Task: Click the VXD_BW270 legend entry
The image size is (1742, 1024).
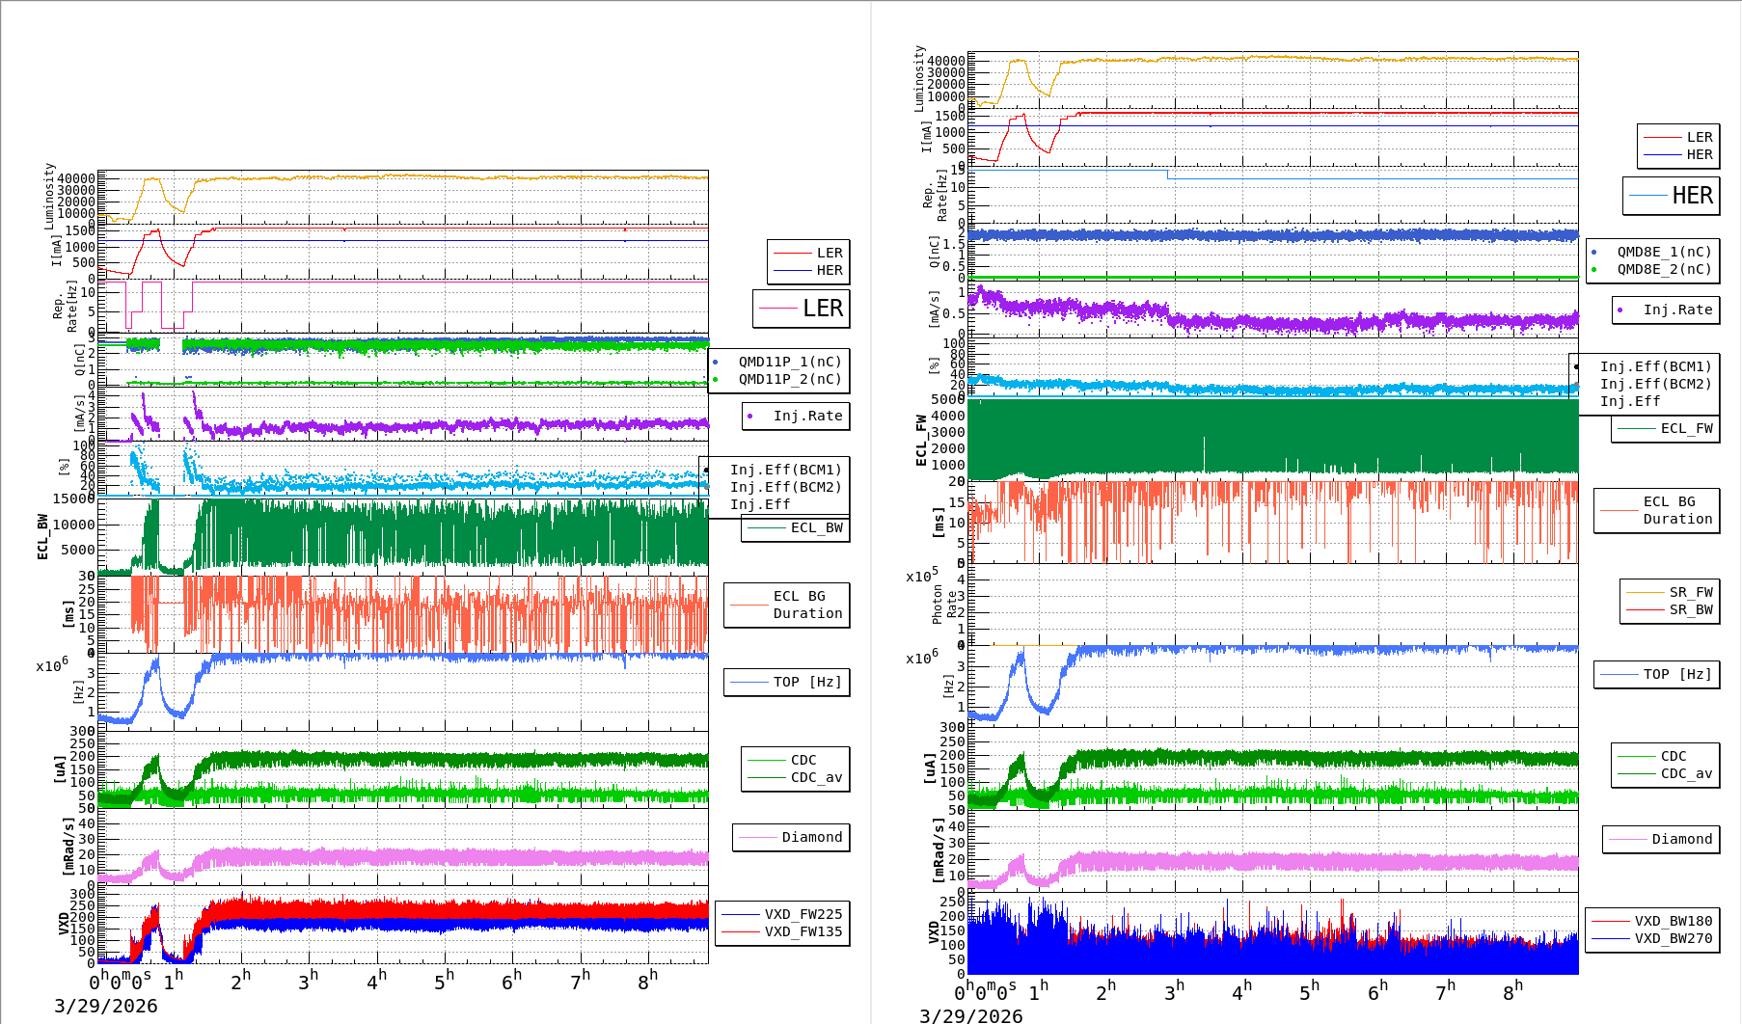Action: [x=1673, y=938]
